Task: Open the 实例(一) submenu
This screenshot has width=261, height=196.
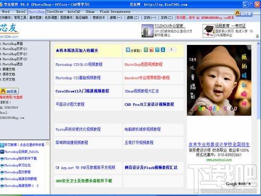Action: 150,18
